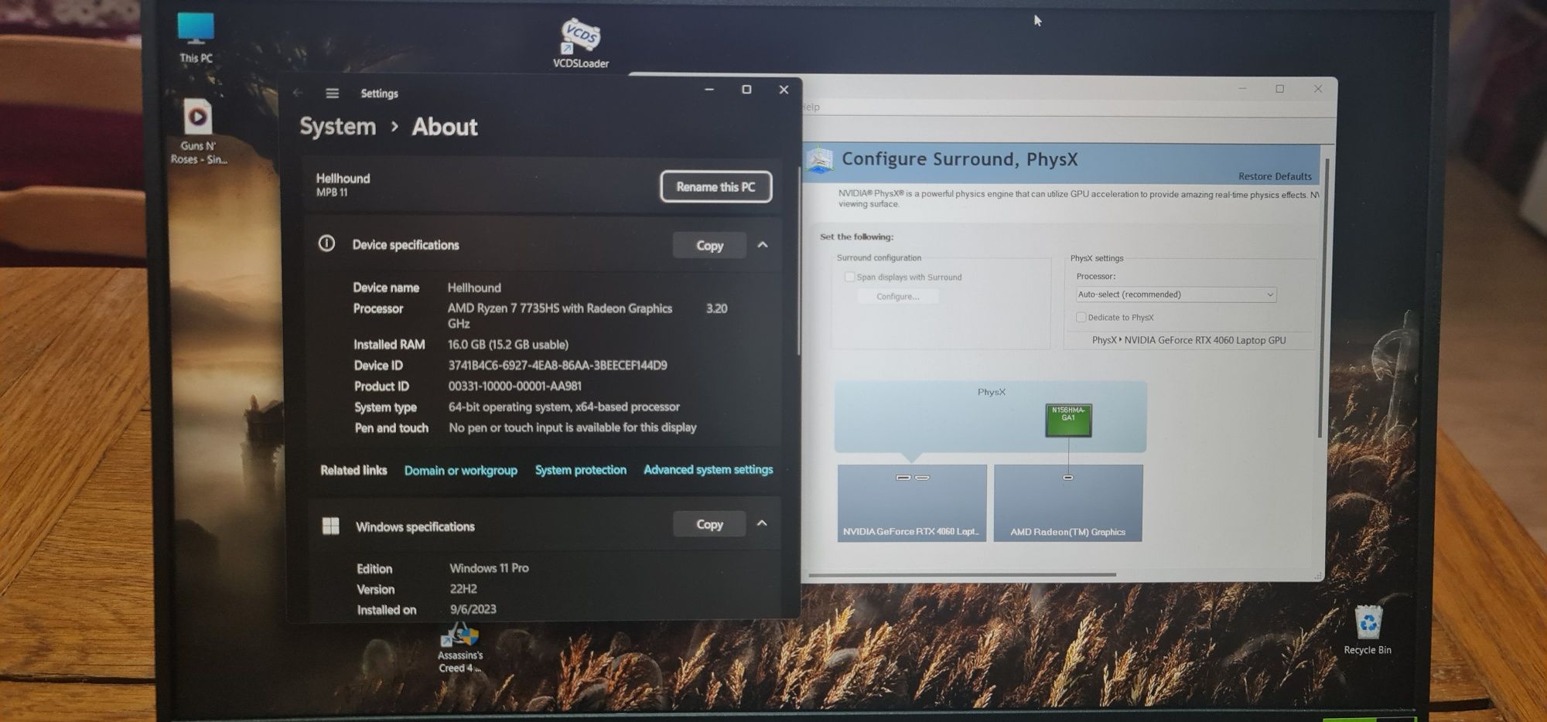This screenshot has height=722, width=1547.
Task: Click the Device specifications info icon
Action: [326, 244]
